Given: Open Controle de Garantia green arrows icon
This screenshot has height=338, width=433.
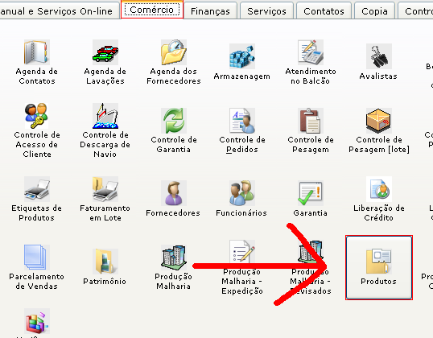Looking at the screenshot, I should point(174,121).
